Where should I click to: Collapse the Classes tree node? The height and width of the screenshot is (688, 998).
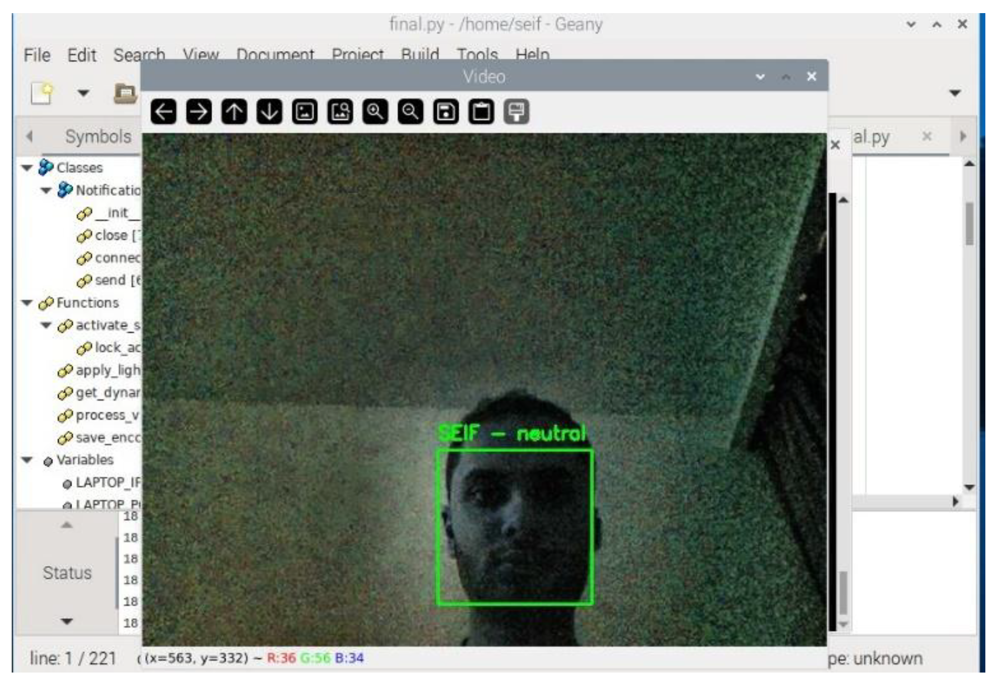27,168
